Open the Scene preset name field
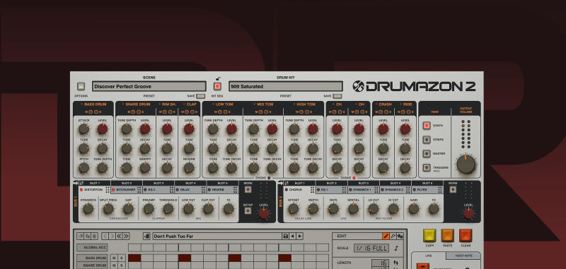Screen dimensions: 566x269 coord(149,86)
